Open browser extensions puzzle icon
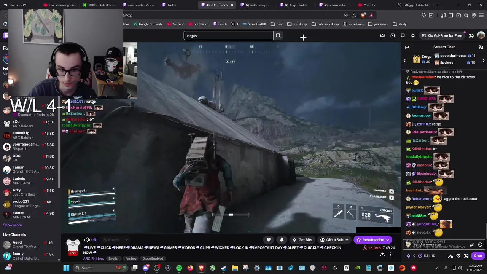 [x=423, y=15]
